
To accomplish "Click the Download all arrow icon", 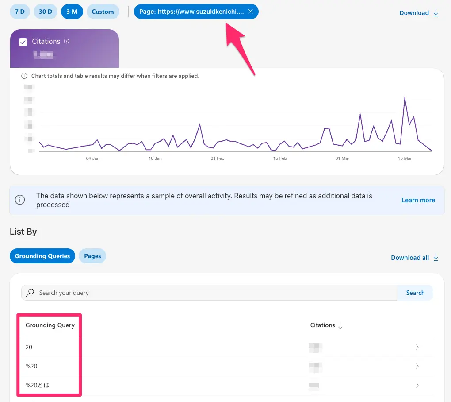I will pyautogui.click(x=436, y=257).
